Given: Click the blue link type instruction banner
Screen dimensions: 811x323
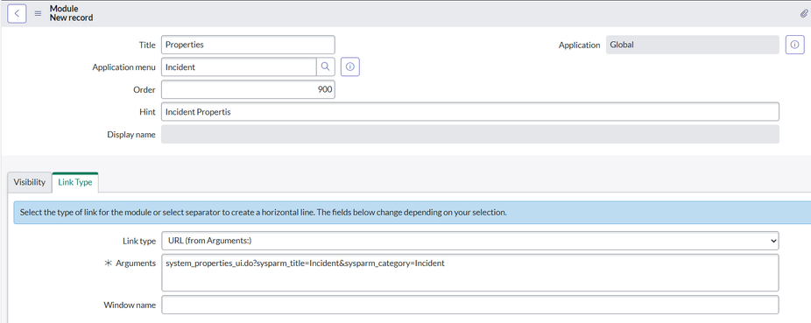Looking at the screenshot, I should (413, 213).
